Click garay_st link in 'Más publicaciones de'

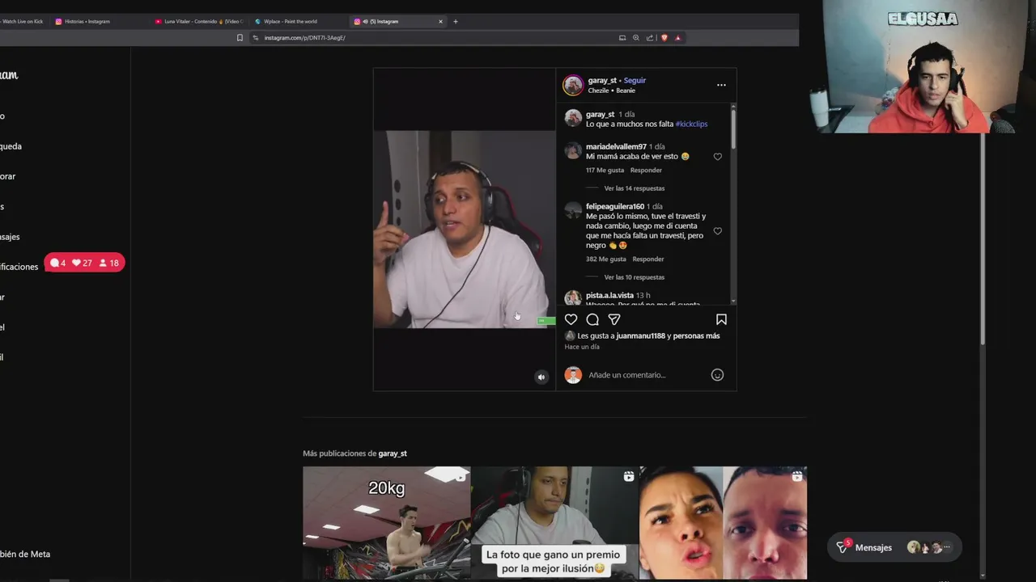(393, 453)
